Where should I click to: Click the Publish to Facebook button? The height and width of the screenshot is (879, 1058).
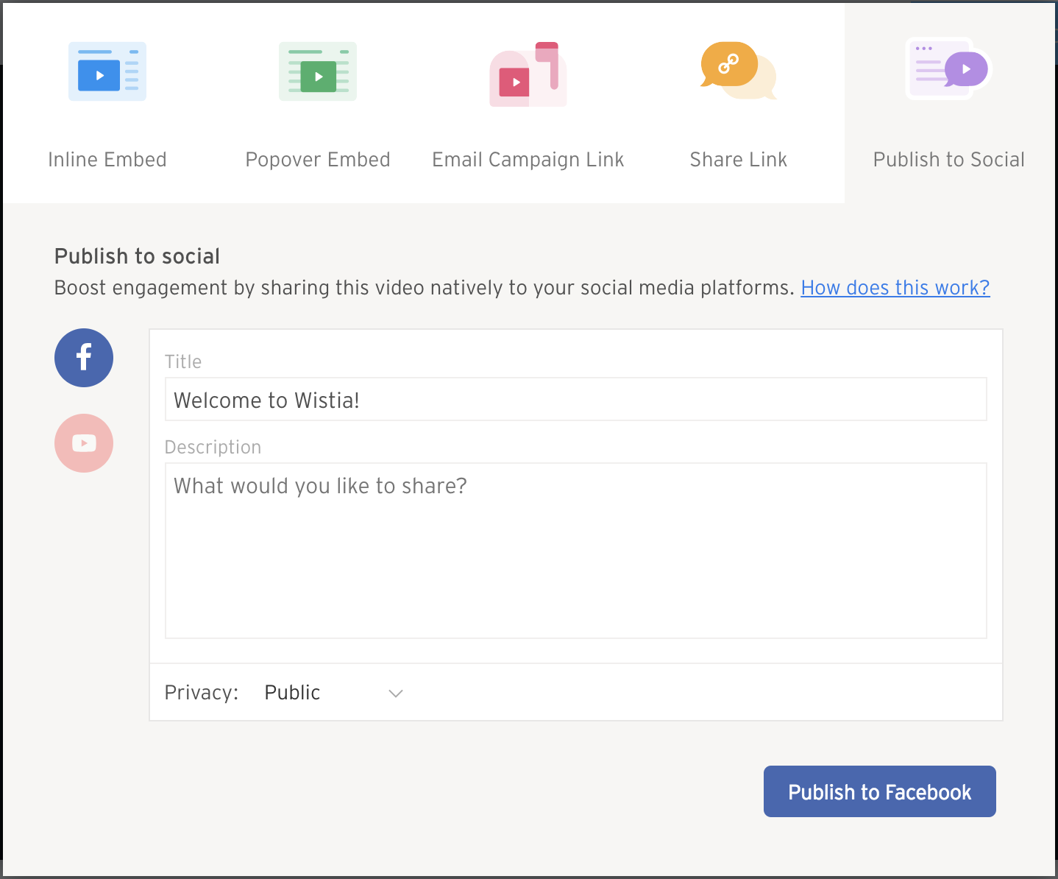pyautogui.click(x=880, y=791)
